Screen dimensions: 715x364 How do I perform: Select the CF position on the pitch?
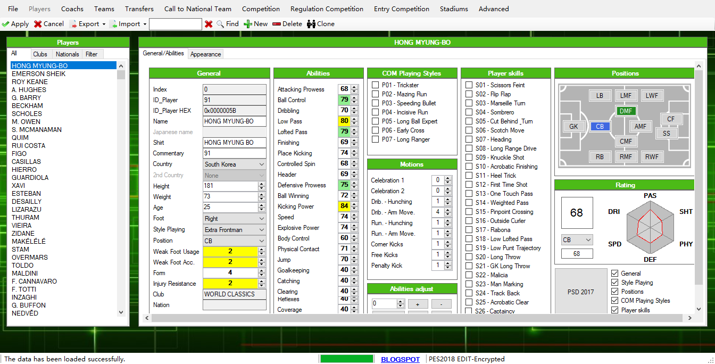pyautogui.click(x=671, y=119)
